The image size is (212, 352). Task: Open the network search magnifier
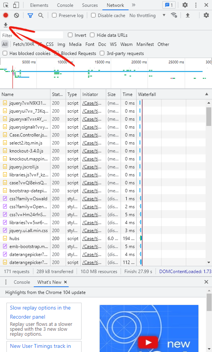41,15
